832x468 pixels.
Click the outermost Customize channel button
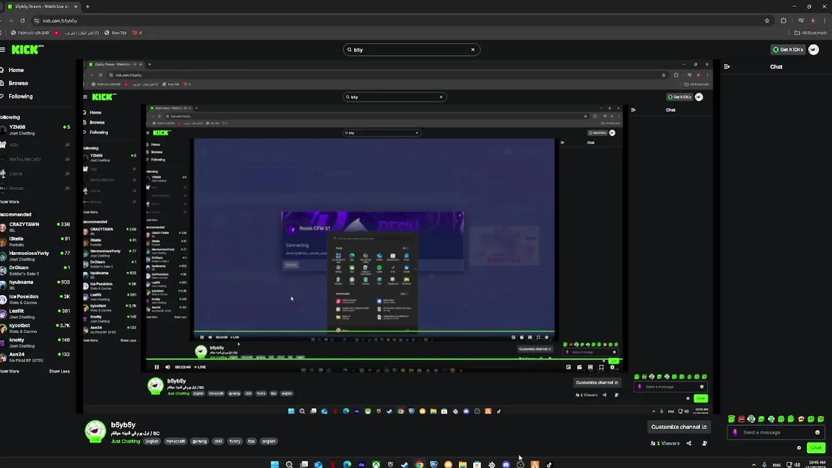pyautogui.click(x=679, y=427)
